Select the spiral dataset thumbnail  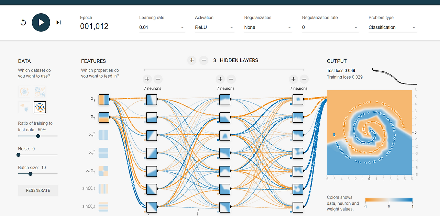(40, 107)
